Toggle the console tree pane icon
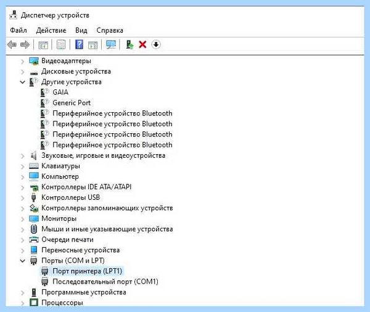 pos(43,44)
